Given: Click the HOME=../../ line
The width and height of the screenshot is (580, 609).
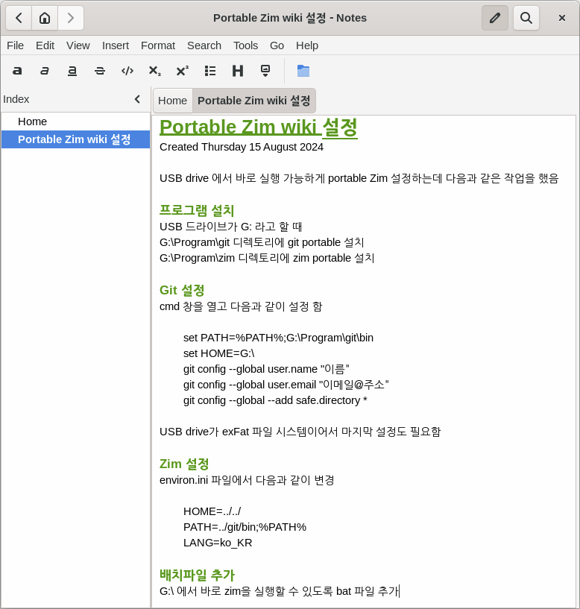Looking at the screenshot, I should (x=212, y=511).
